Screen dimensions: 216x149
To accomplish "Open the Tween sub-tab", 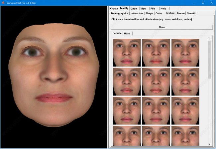I will pyautogui.click(x=180, y=13).
